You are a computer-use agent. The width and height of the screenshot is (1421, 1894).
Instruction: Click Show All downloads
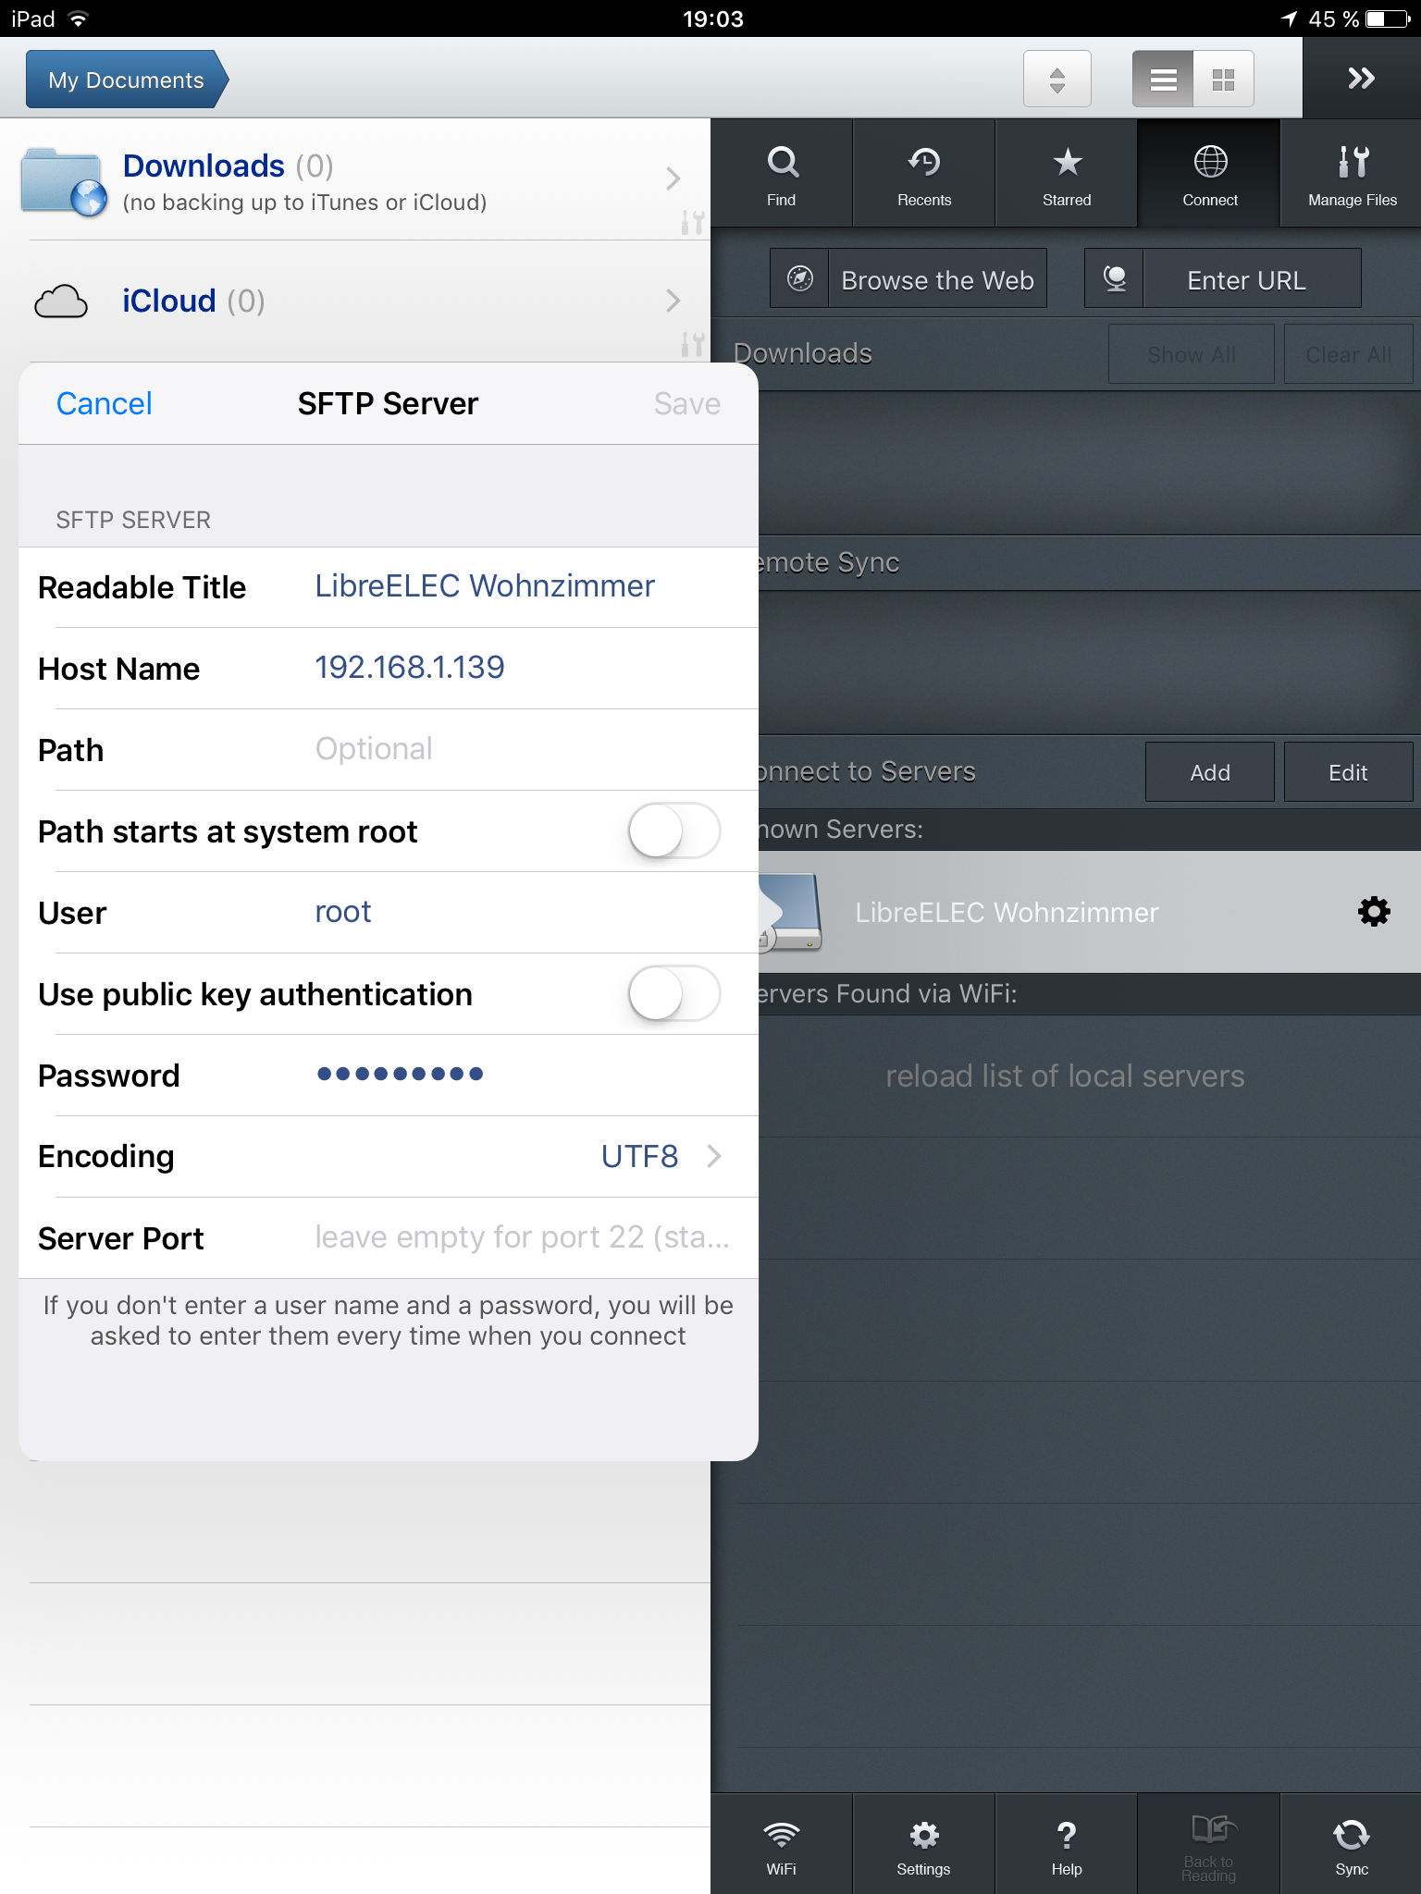[1191, 354]
